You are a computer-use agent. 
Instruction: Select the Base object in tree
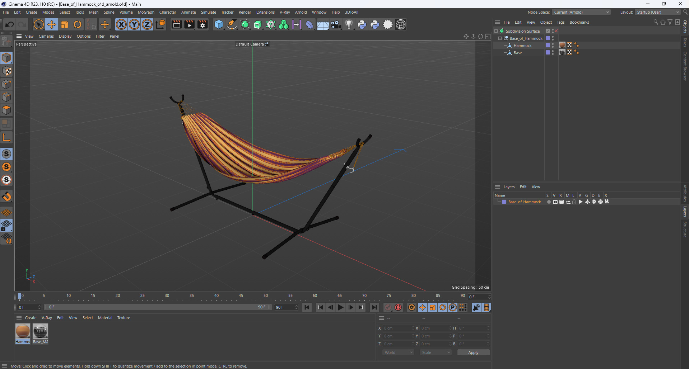coord(517,53)
